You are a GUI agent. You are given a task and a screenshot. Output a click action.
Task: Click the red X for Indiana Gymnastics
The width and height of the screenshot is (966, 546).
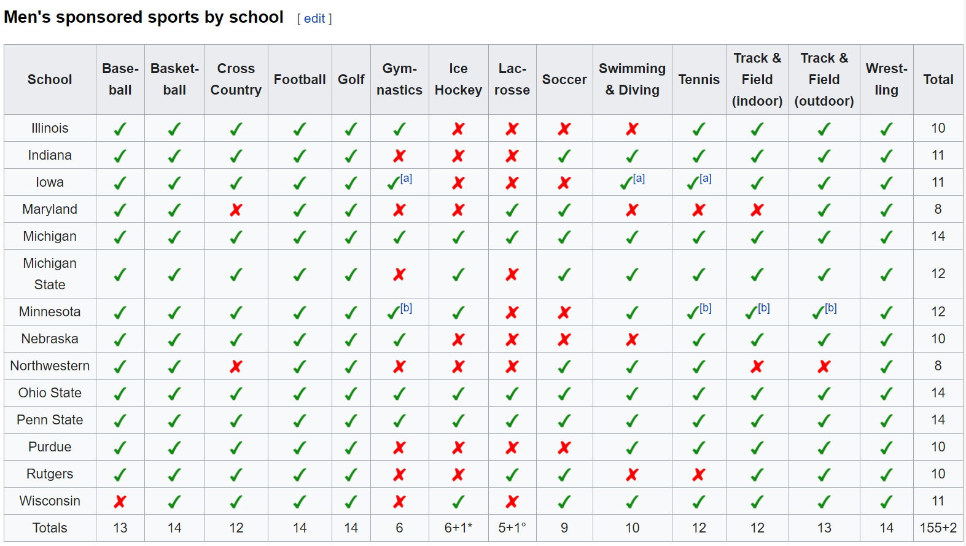(x=399, y=156)
